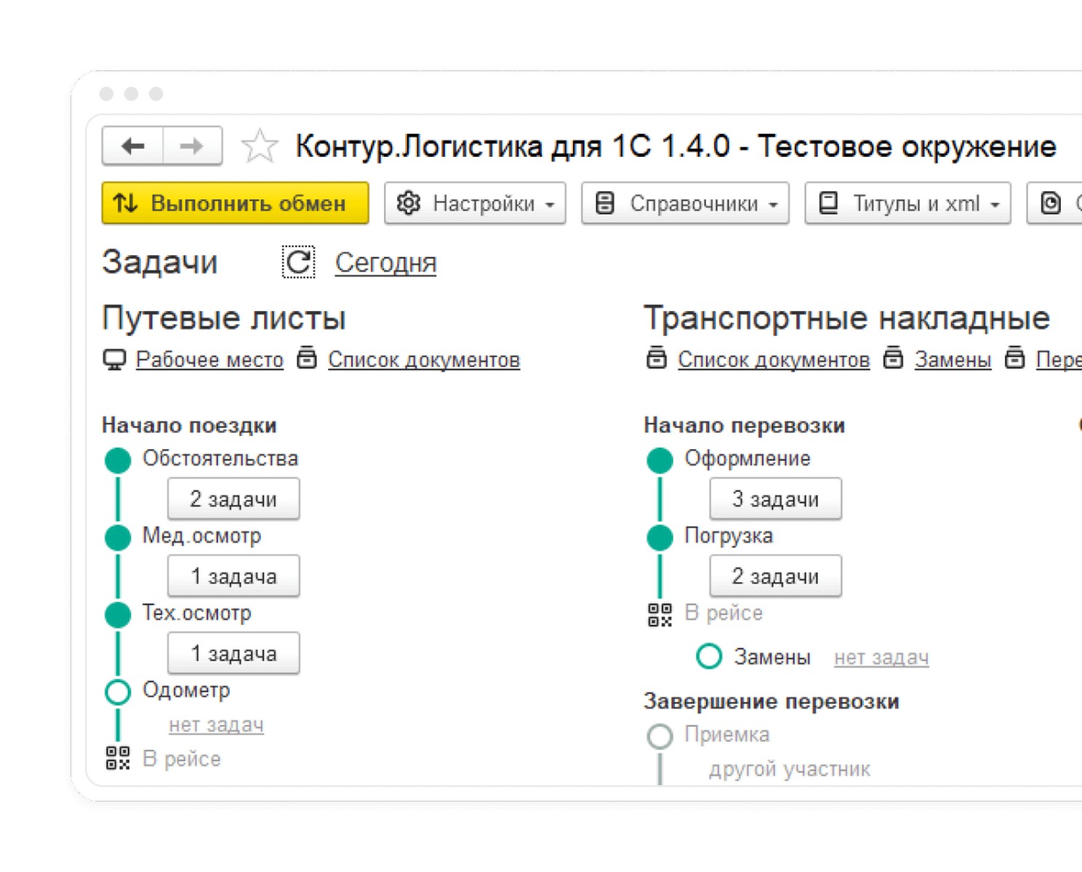Image resolution: width=1082 pixels, height=872 pixels.
Task: Select the exchange arrows icon on Выполнить обмен
Action: pos(125,203)
